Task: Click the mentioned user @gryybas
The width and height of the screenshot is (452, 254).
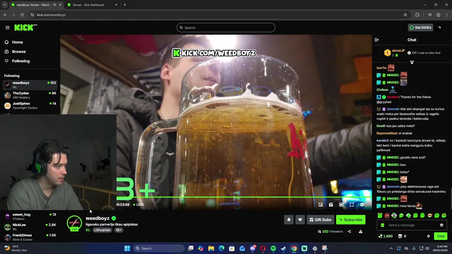Action: click(384, 102)
